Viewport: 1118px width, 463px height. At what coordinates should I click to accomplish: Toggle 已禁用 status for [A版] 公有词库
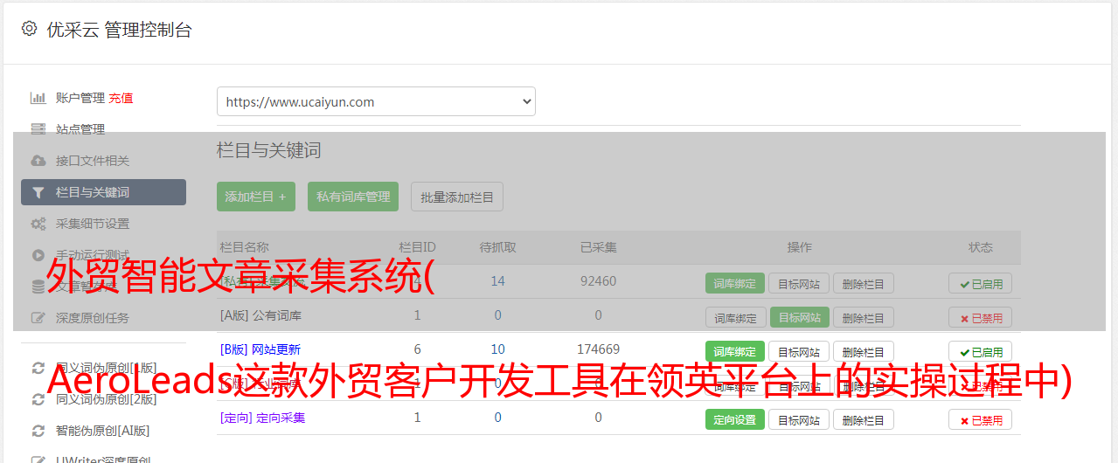pos(981,317)
